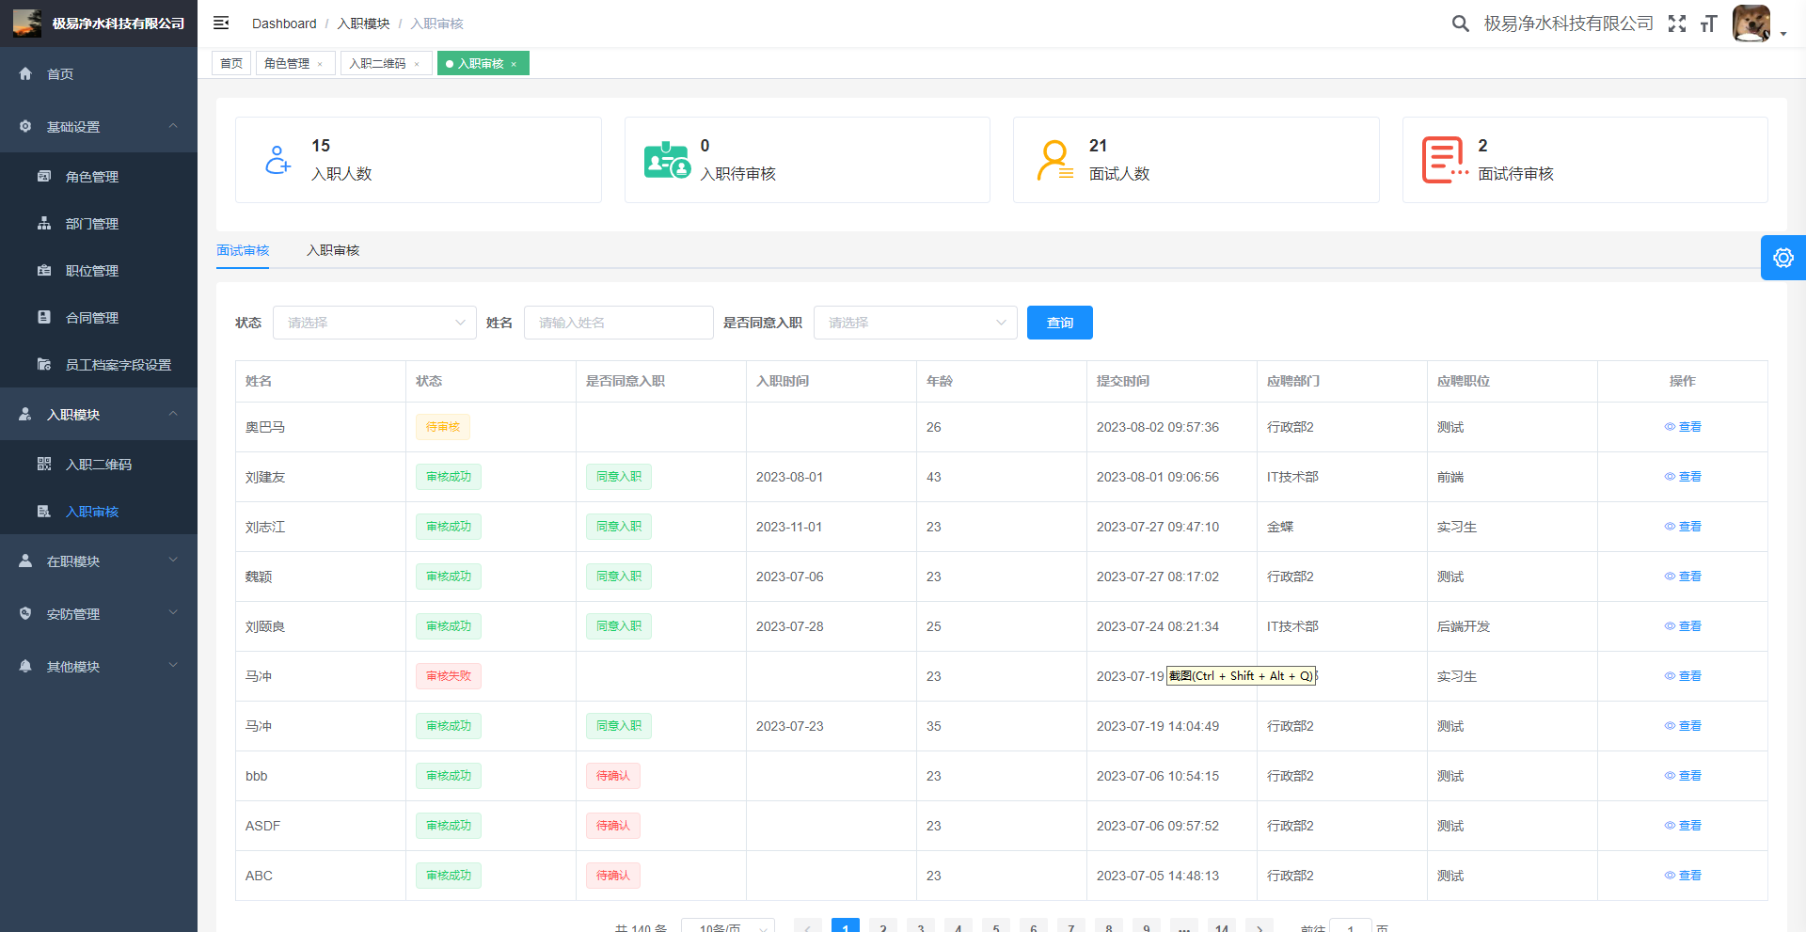The height and width of the screenshot is (932, 1806).
Task: Open the user menu caret beside avatar
Action: [x=1783, y=34]
